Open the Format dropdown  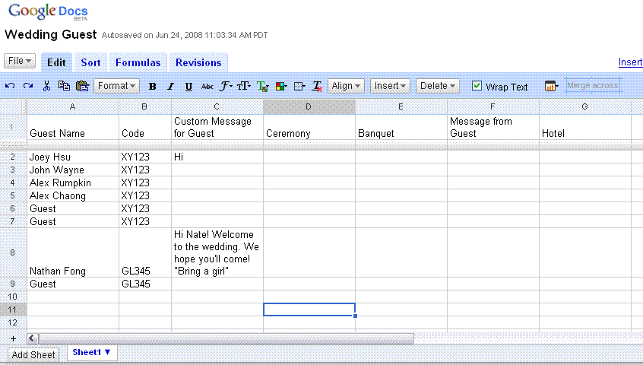(x=117, y=86)
